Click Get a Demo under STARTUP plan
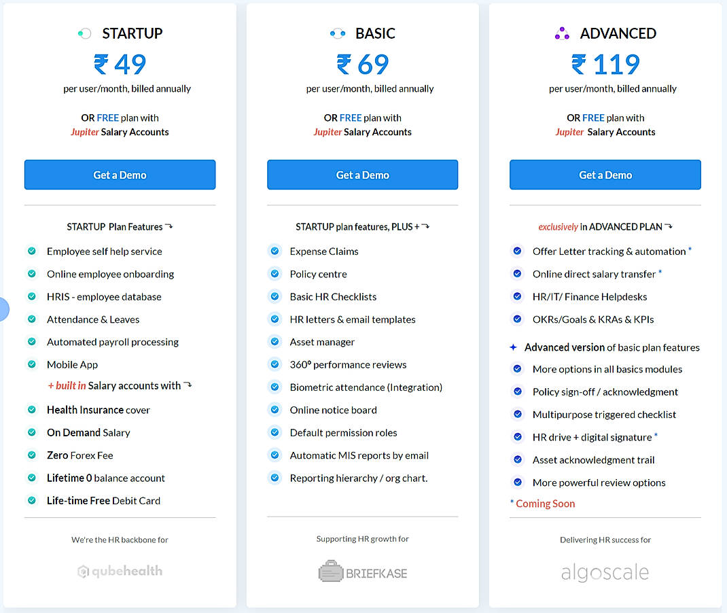This screenshot has height=613, width=727. (120, 175)
